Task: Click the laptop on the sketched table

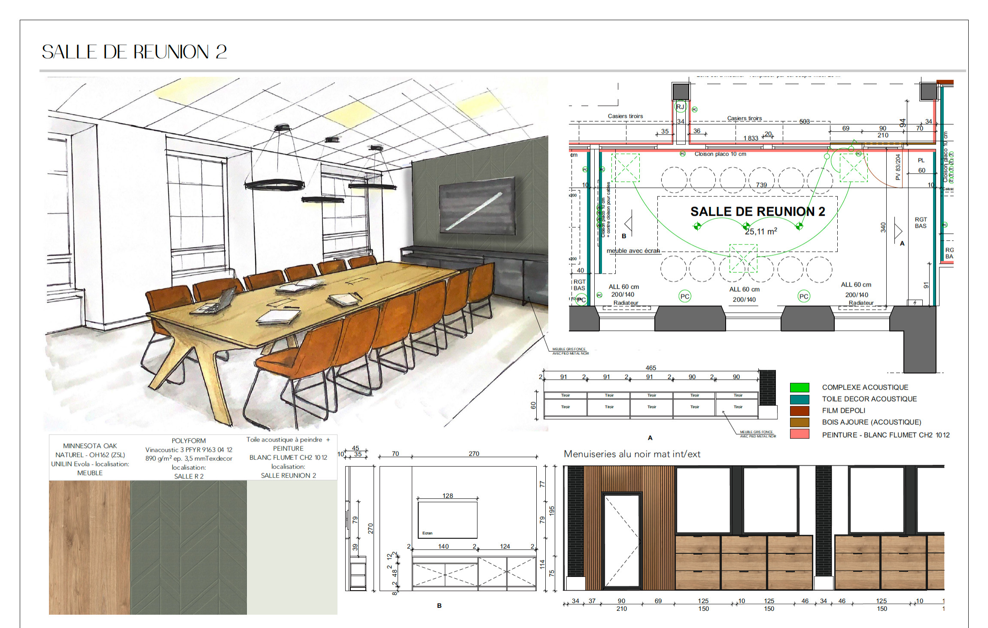Action: coord(215,302)
